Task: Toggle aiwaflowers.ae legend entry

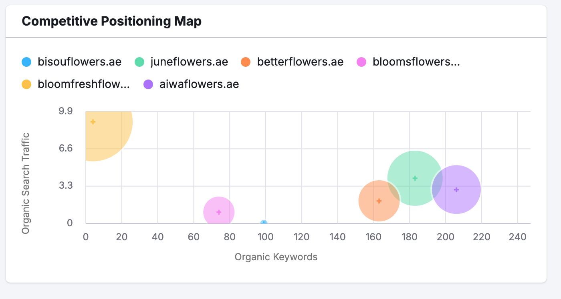Action: pyautogui.click(x=191, y=84)
